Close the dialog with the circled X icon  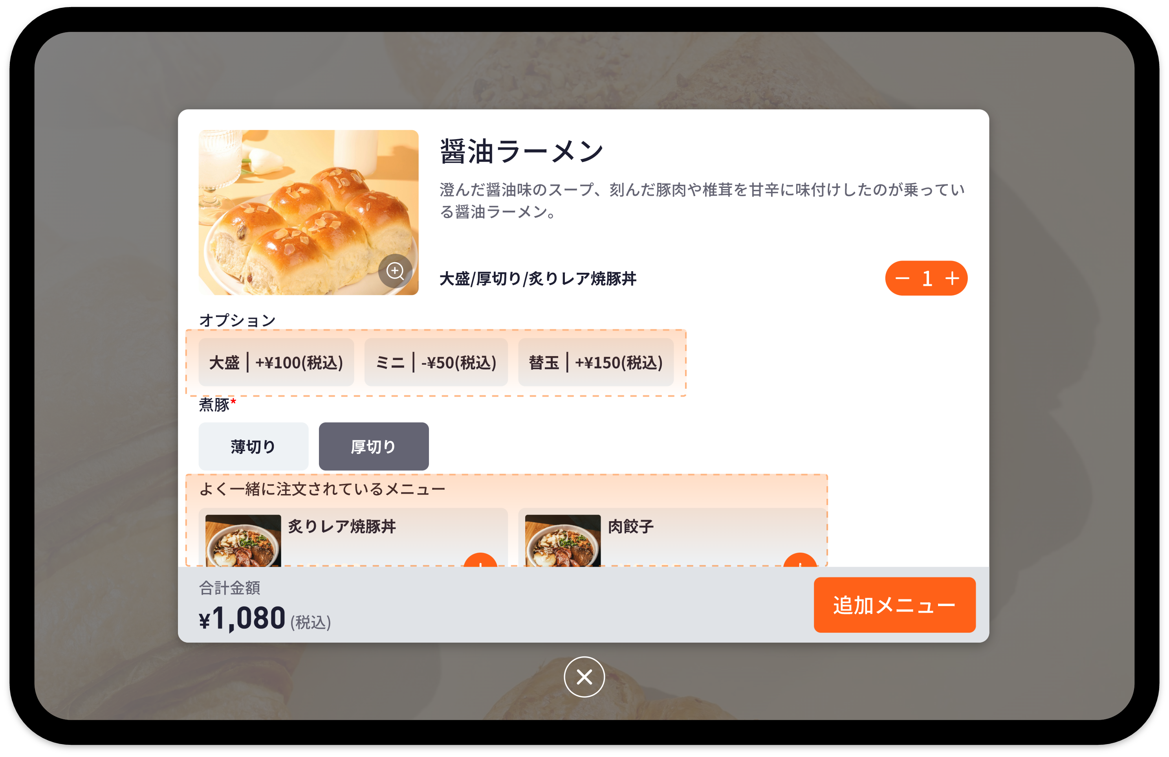coord(584,677)
